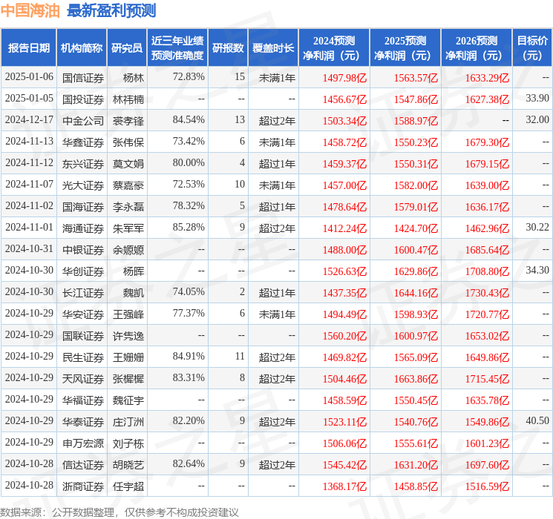Click the 2026 profit value 1549.86亿
The image size is (553, 519).
coord(488,421)
